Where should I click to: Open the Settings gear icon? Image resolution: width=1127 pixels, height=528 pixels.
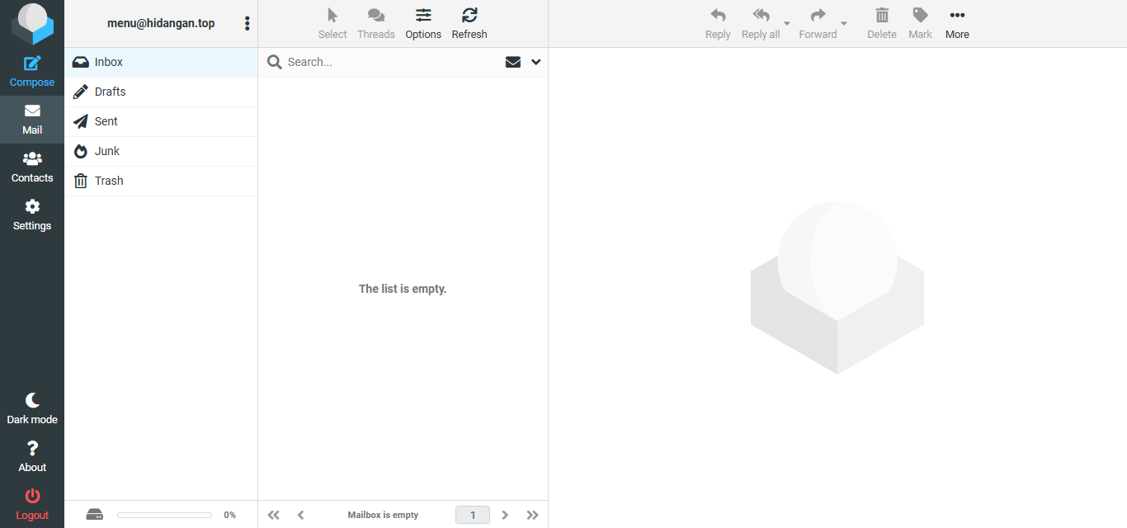[32, 207]
